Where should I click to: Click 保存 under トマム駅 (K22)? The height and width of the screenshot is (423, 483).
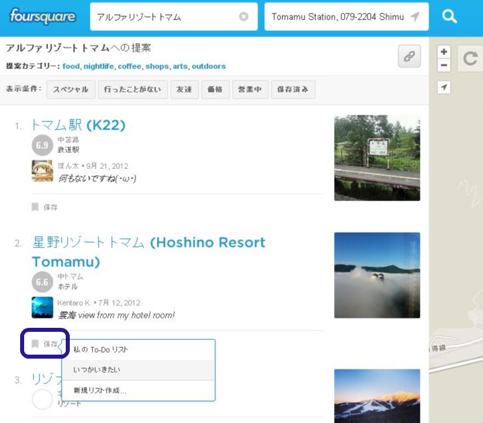pyautogui.click(x=50, y=207)
